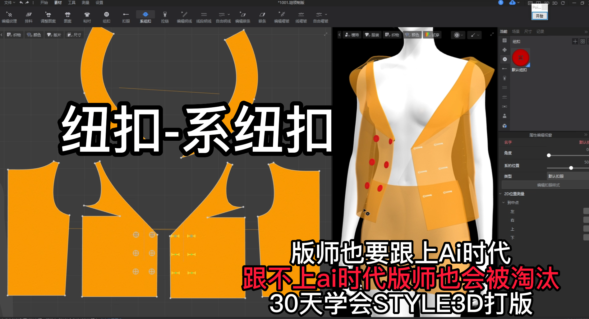Select the 自由明线 (free topstitch) tool
Image resolution: width=589 pixels, height=319 pixels.
[x=223, y=17]
